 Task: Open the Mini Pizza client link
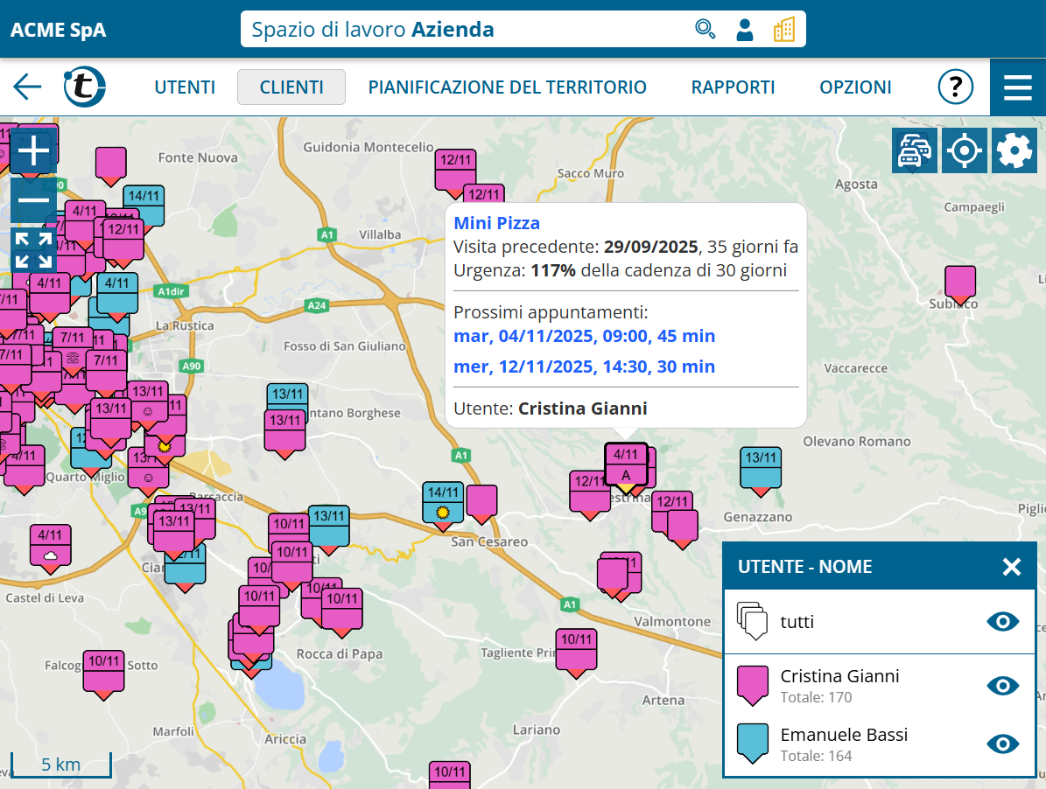point(496,223)
